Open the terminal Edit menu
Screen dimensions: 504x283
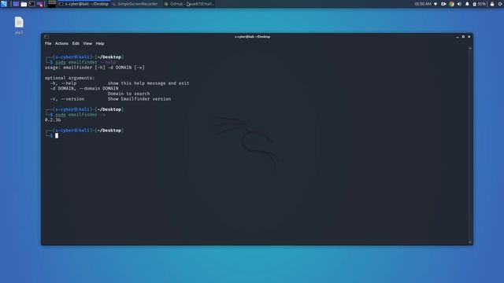(x=76, y=43)
